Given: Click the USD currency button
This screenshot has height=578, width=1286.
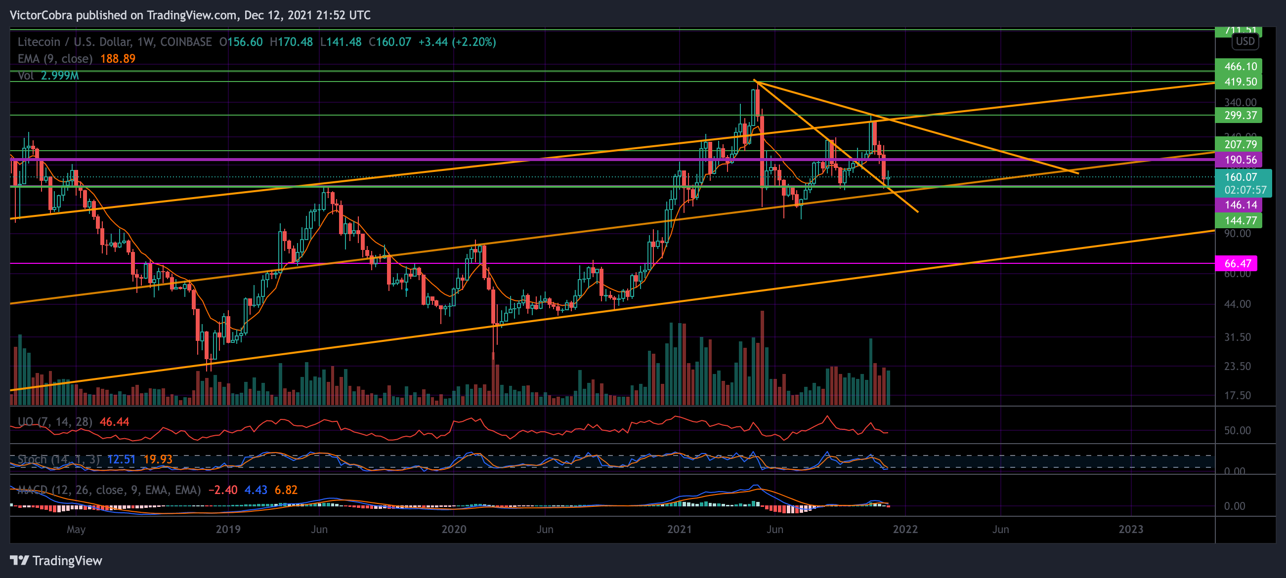Looking at the screenshot, I should point(1245,41).
